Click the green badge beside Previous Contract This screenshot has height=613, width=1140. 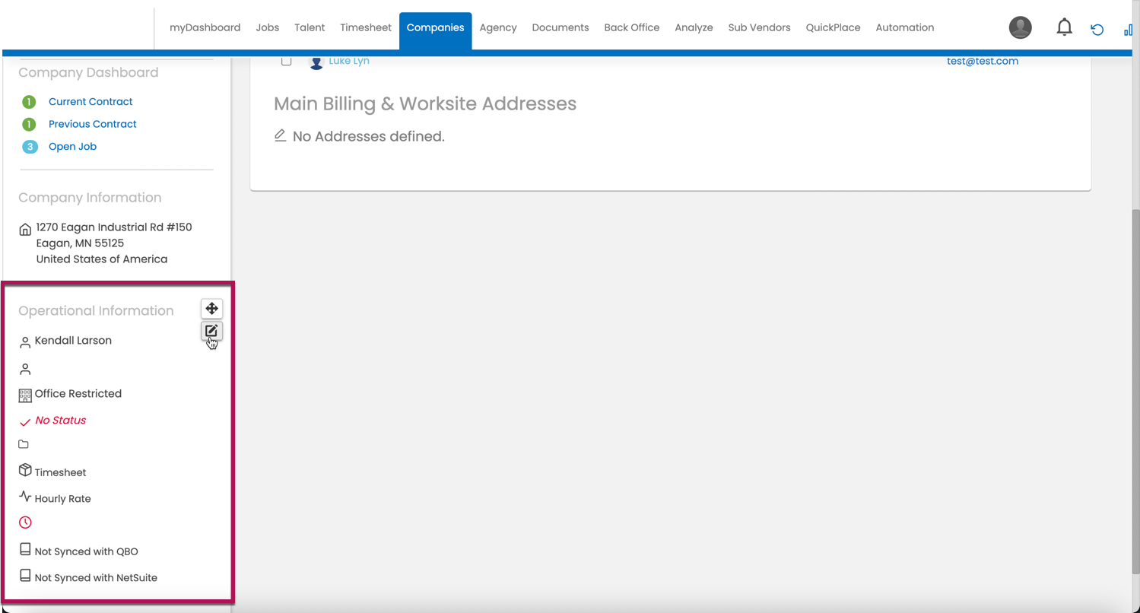pos(29,124)
